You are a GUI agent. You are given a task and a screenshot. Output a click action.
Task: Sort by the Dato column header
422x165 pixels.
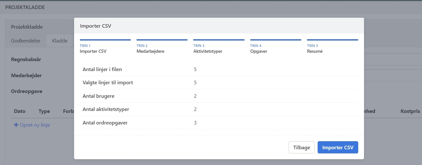click(x=20, y=111)
